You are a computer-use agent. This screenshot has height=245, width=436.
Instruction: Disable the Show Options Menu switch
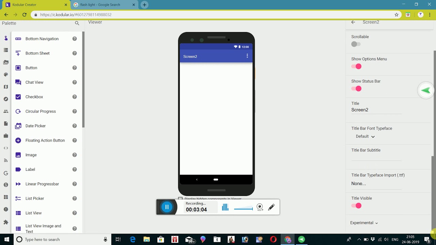[356, 66]
